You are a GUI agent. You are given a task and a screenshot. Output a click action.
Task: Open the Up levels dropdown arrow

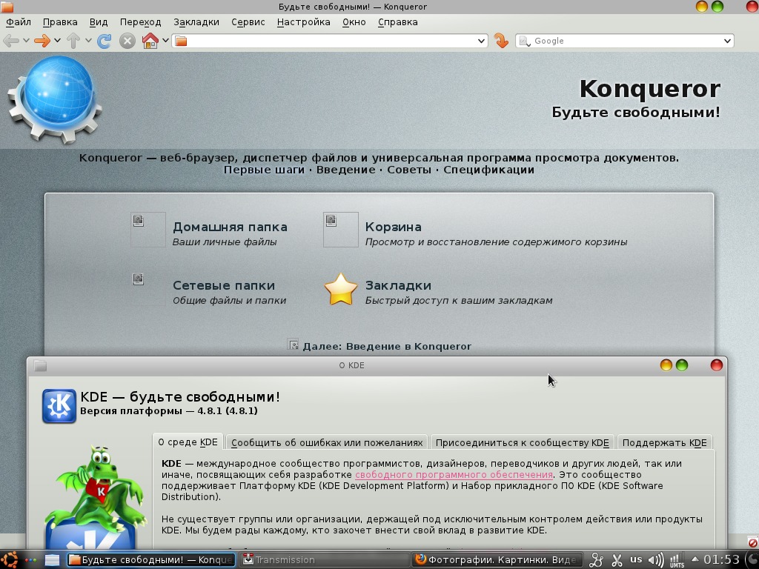[x=88, y=41]
